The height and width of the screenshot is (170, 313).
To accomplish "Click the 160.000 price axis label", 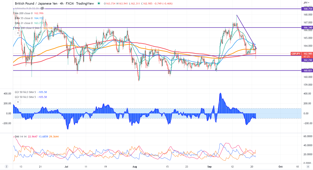I will 307,77.
